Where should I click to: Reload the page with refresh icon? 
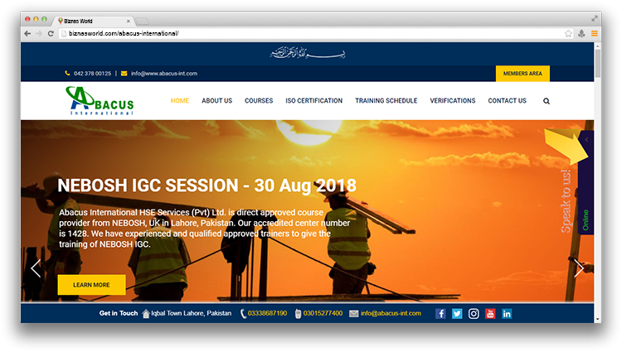click(x=51, y=34)
